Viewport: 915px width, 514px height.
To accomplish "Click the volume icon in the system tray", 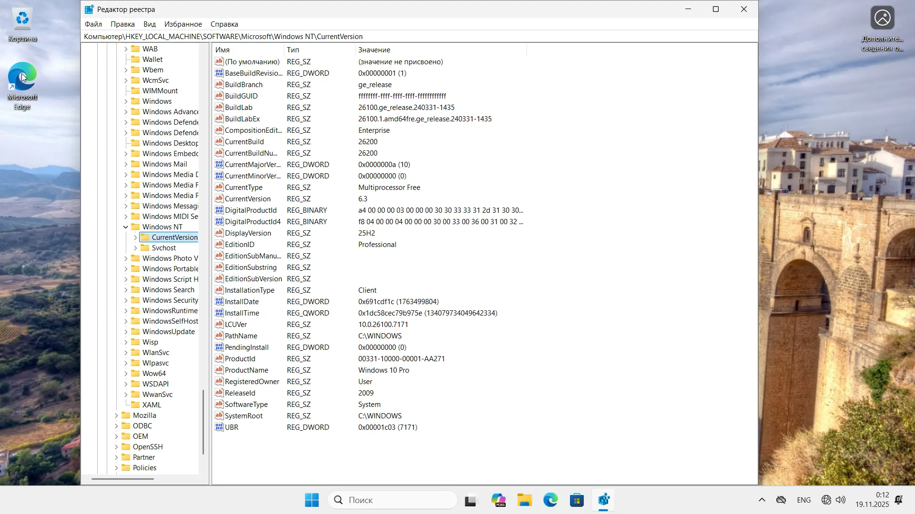I will pyautogui.click(x=841, y=500).
